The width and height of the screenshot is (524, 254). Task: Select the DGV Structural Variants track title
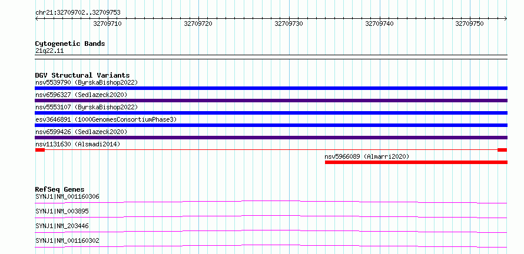pyautogui.click(x=82, y=75)
